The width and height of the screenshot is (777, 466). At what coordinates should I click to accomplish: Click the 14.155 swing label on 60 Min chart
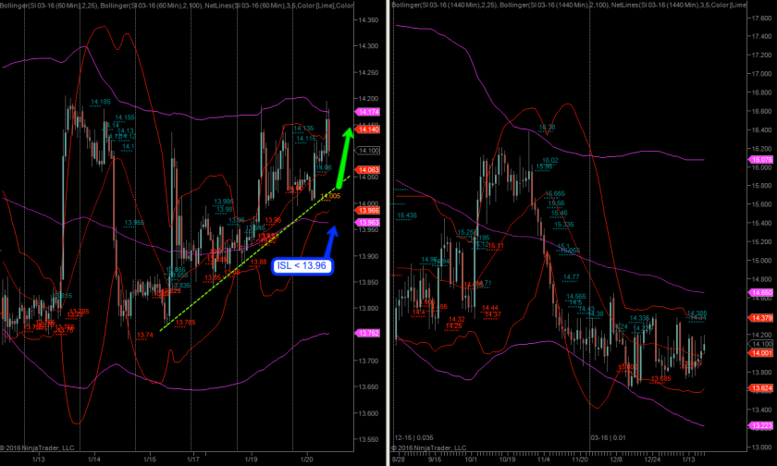(x=125, y=117)
